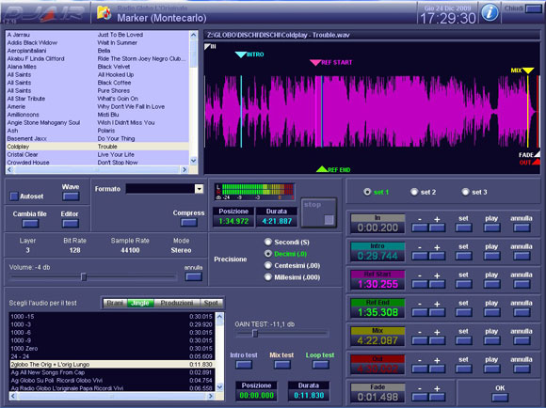546x408 pixels.
Task: Click the IN marker at waveform start
Action: 208,46
